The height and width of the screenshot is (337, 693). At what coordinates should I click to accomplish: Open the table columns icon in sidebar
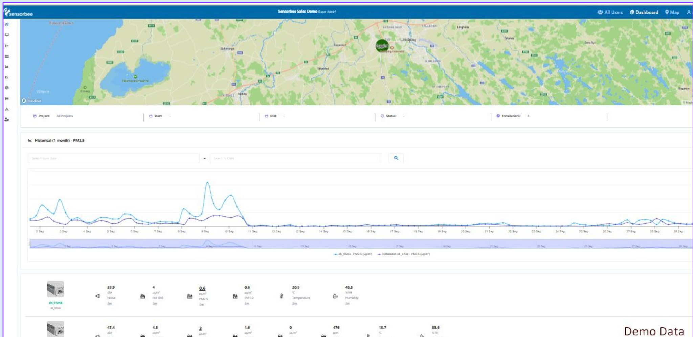point(7,56)
